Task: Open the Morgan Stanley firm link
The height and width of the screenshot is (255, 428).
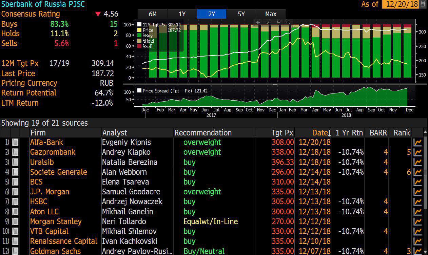Action: click(56, 221)
